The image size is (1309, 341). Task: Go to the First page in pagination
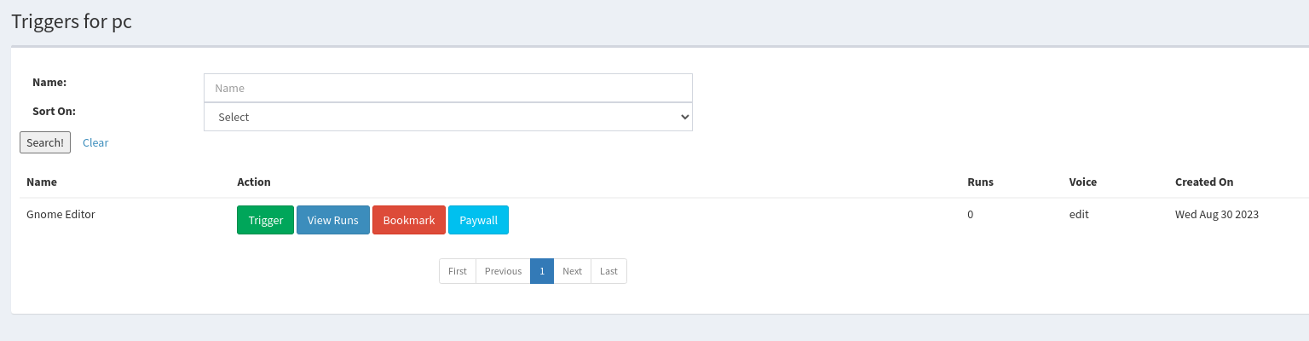click(x=458, y=271)
